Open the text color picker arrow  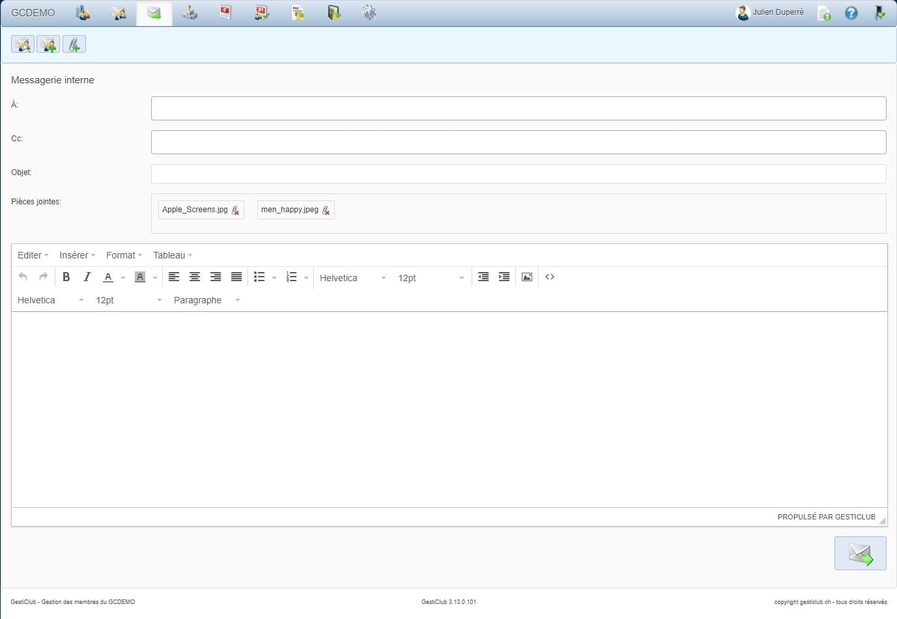123,278
